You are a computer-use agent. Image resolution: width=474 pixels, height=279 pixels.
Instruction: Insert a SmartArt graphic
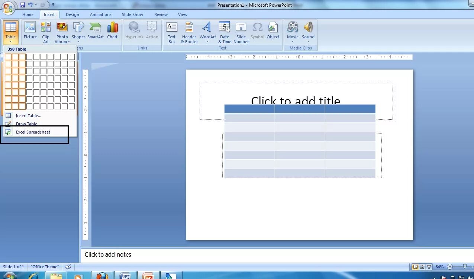coord(96,31)
